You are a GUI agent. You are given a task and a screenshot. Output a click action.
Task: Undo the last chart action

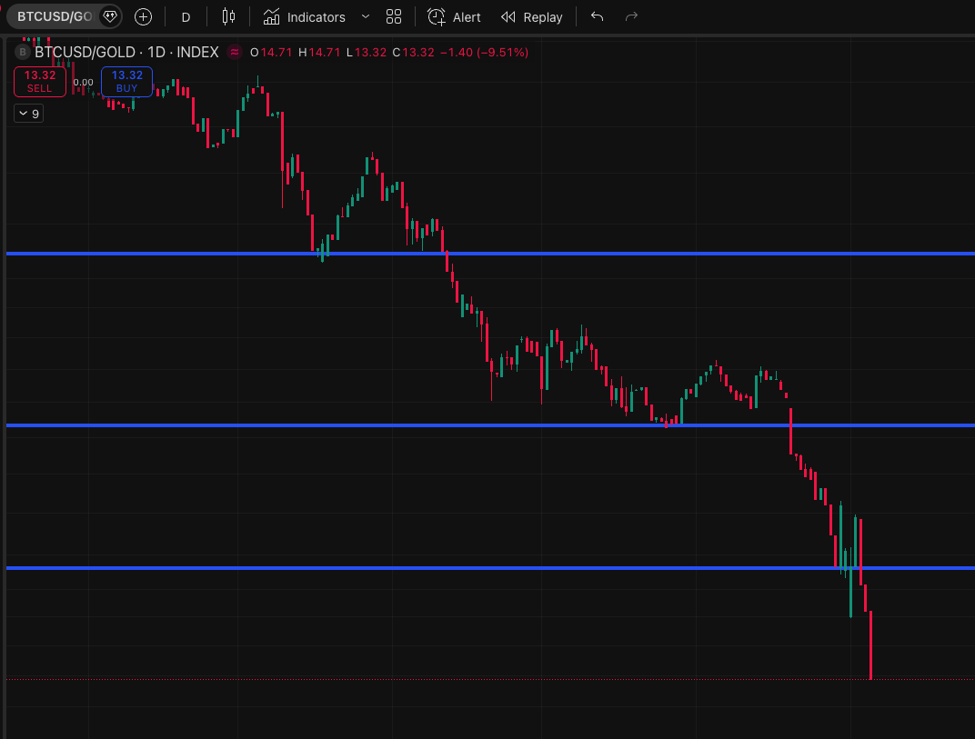(x=597, y=16)
